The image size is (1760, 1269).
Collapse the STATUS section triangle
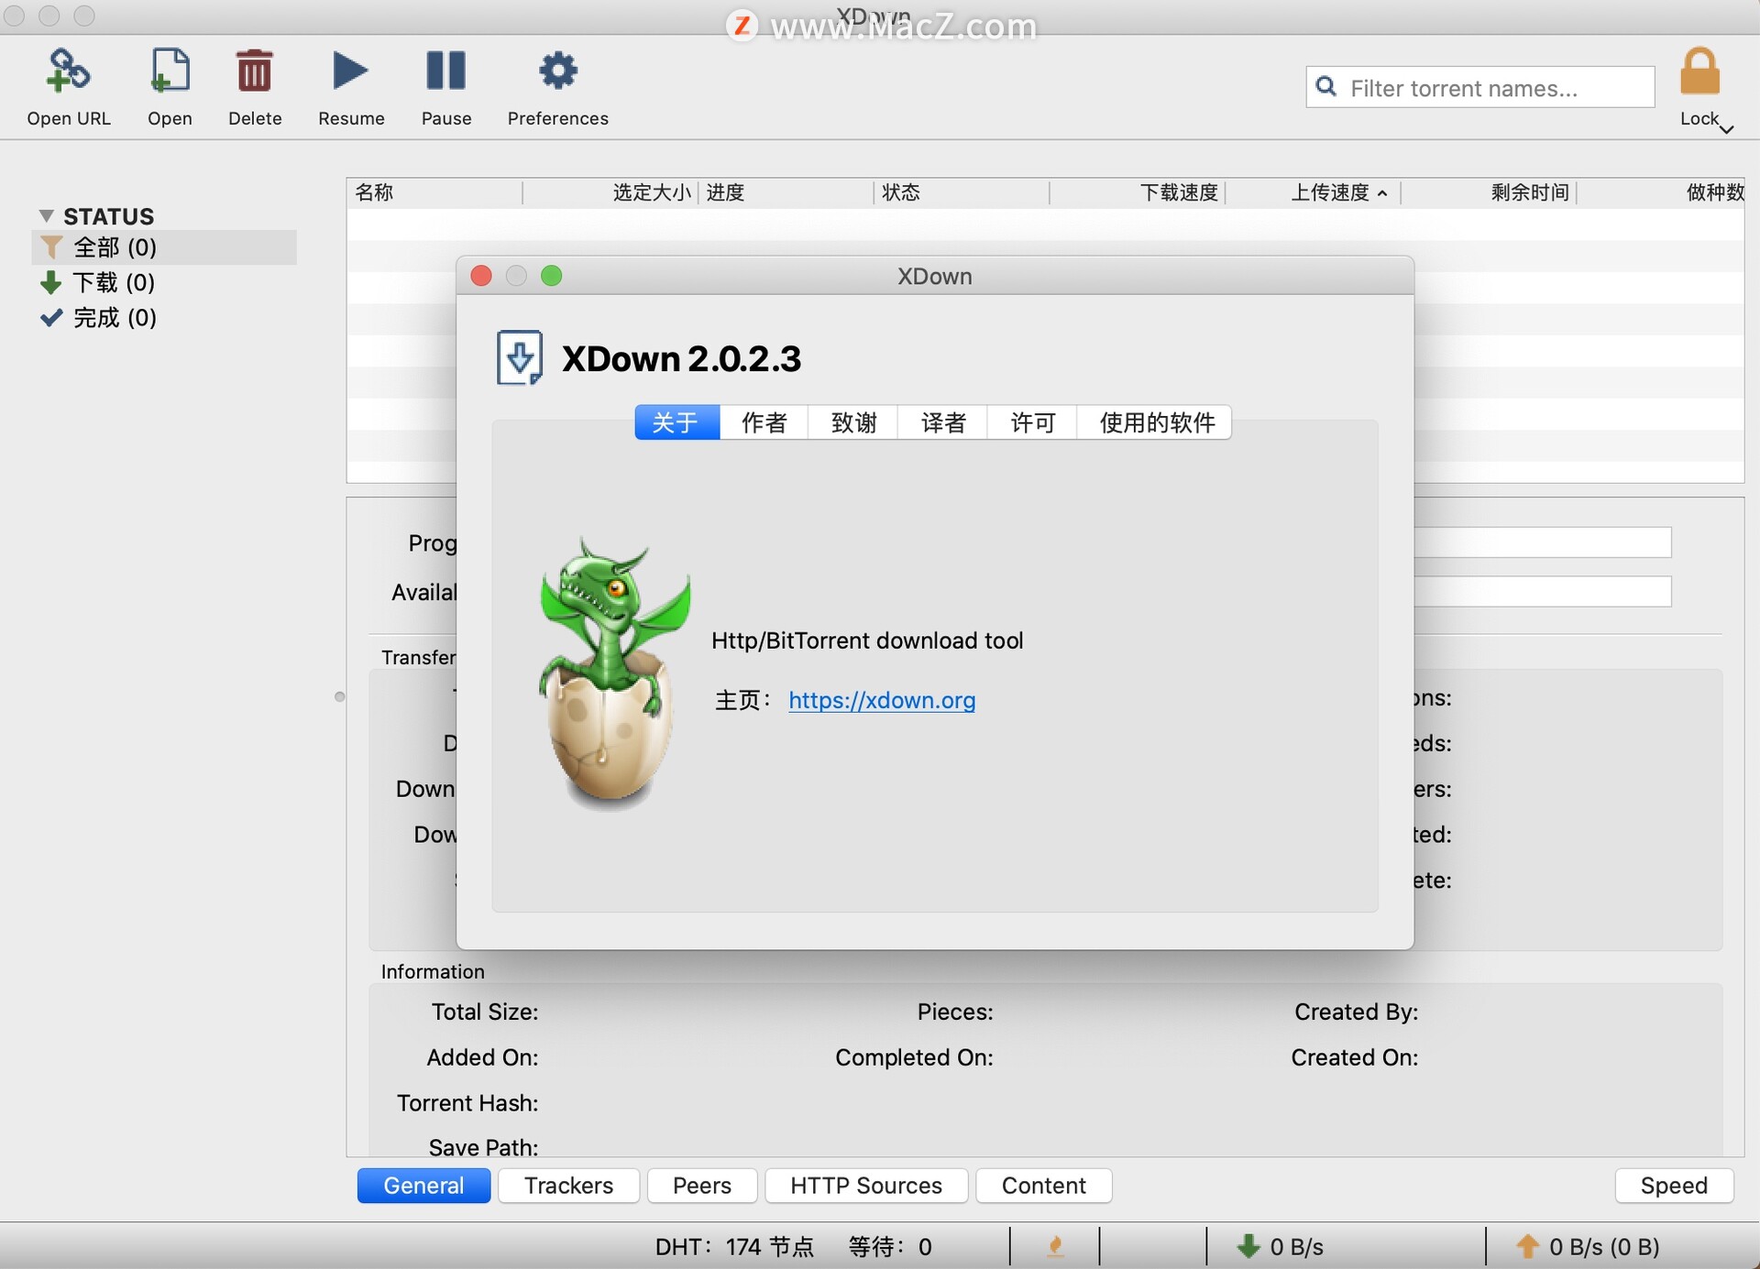46,216
